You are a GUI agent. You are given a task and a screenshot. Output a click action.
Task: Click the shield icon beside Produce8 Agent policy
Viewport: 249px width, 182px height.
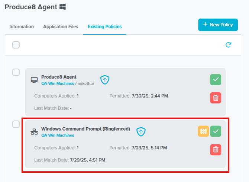click(105, 80)
